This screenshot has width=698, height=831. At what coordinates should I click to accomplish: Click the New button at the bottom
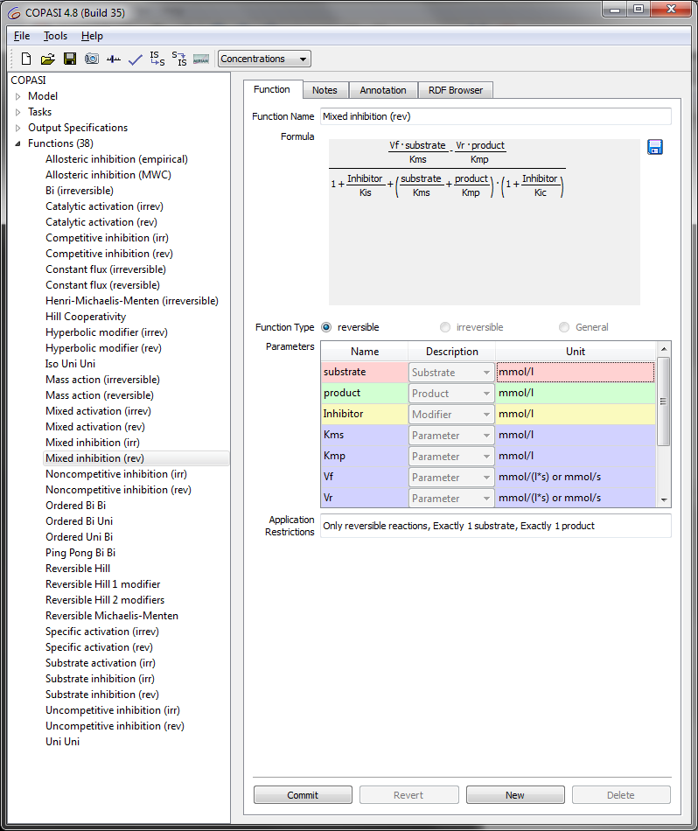point(515,795)
